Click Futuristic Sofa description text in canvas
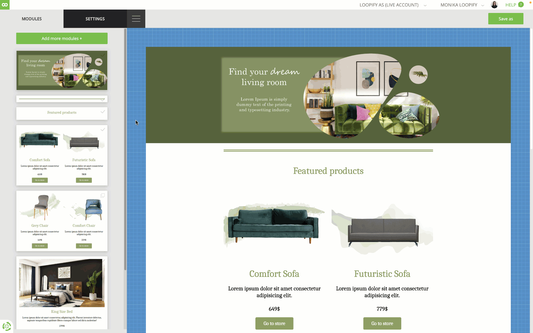This screenshot has height=333, width=533. (x=382, y=292)
